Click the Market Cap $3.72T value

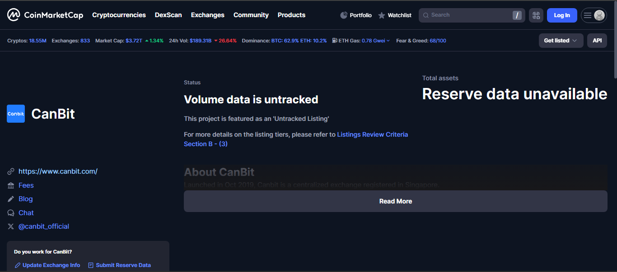click(134, 41)
